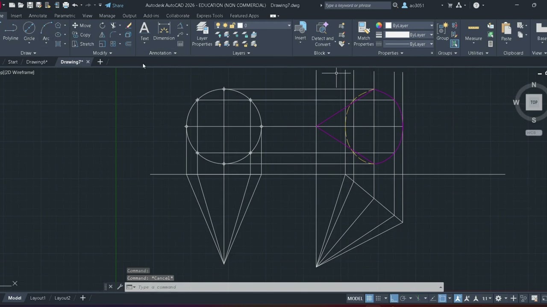Image resolution: width=547 pixels, height=307 pixels.
Task: Expand the Draw panel
Action: coord(29,53)
